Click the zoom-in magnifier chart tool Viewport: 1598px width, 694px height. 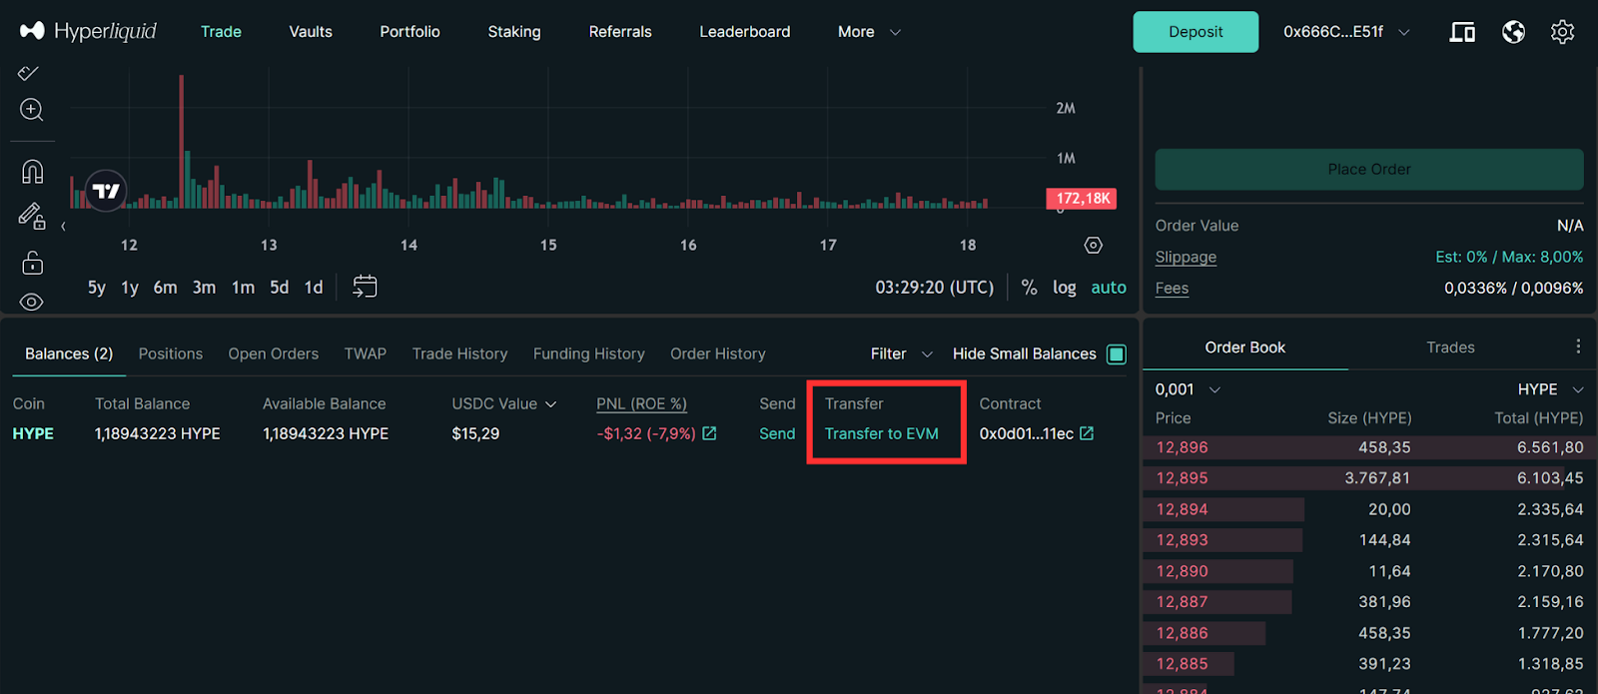[31, 110]
